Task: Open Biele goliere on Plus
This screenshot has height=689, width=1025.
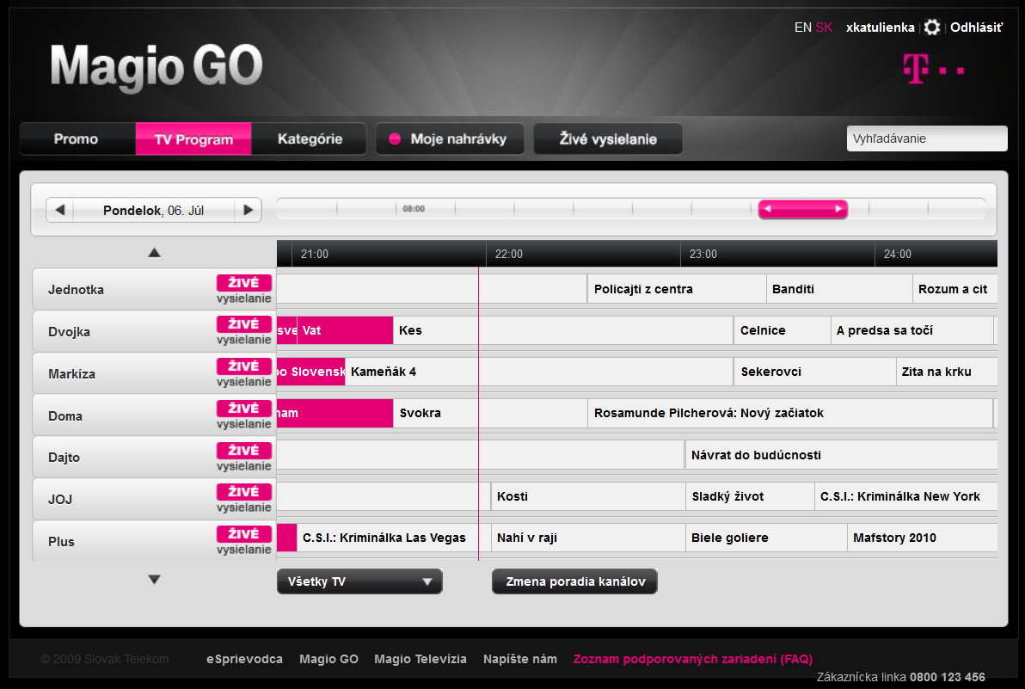Action: pos(766,538)
